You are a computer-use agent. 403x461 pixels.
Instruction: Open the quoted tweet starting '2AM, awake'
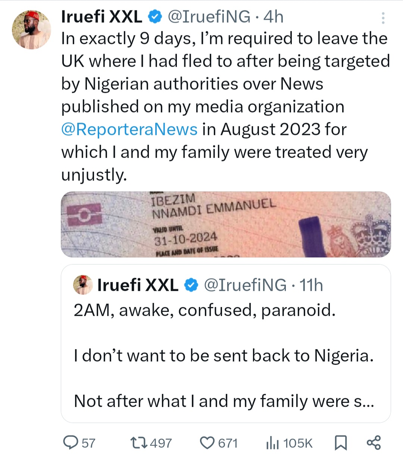click(226, 354)
